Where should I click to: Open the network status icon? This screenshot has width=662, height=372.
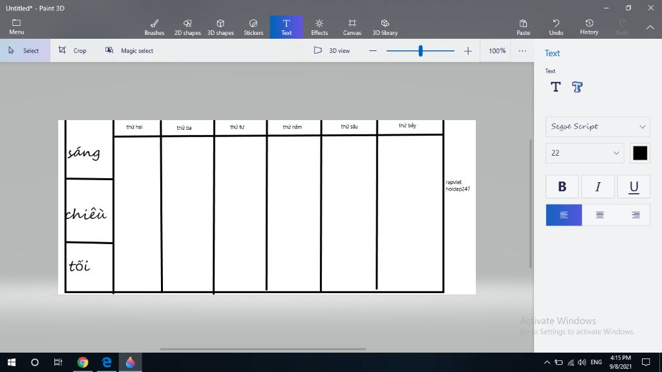point(571,362)
